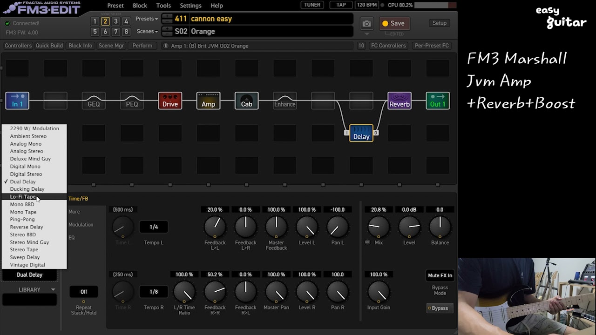Open the Perform view
The image size is (596, 335).
pos(142,46)
